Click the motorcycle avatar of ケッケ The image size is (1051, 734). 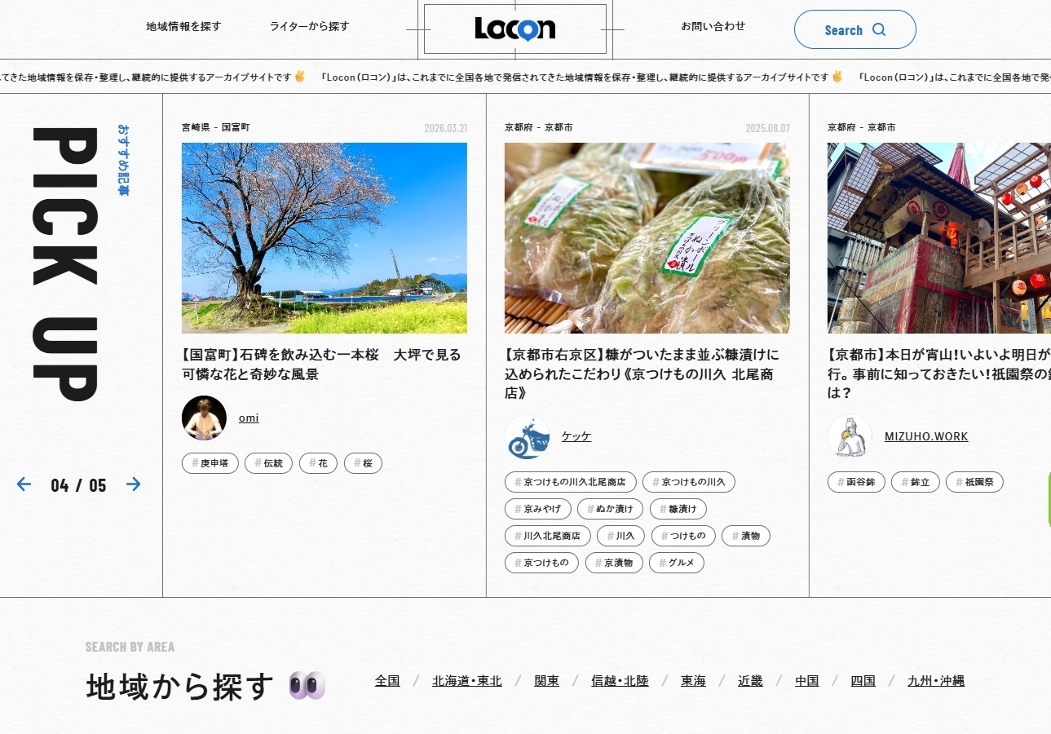527,436
